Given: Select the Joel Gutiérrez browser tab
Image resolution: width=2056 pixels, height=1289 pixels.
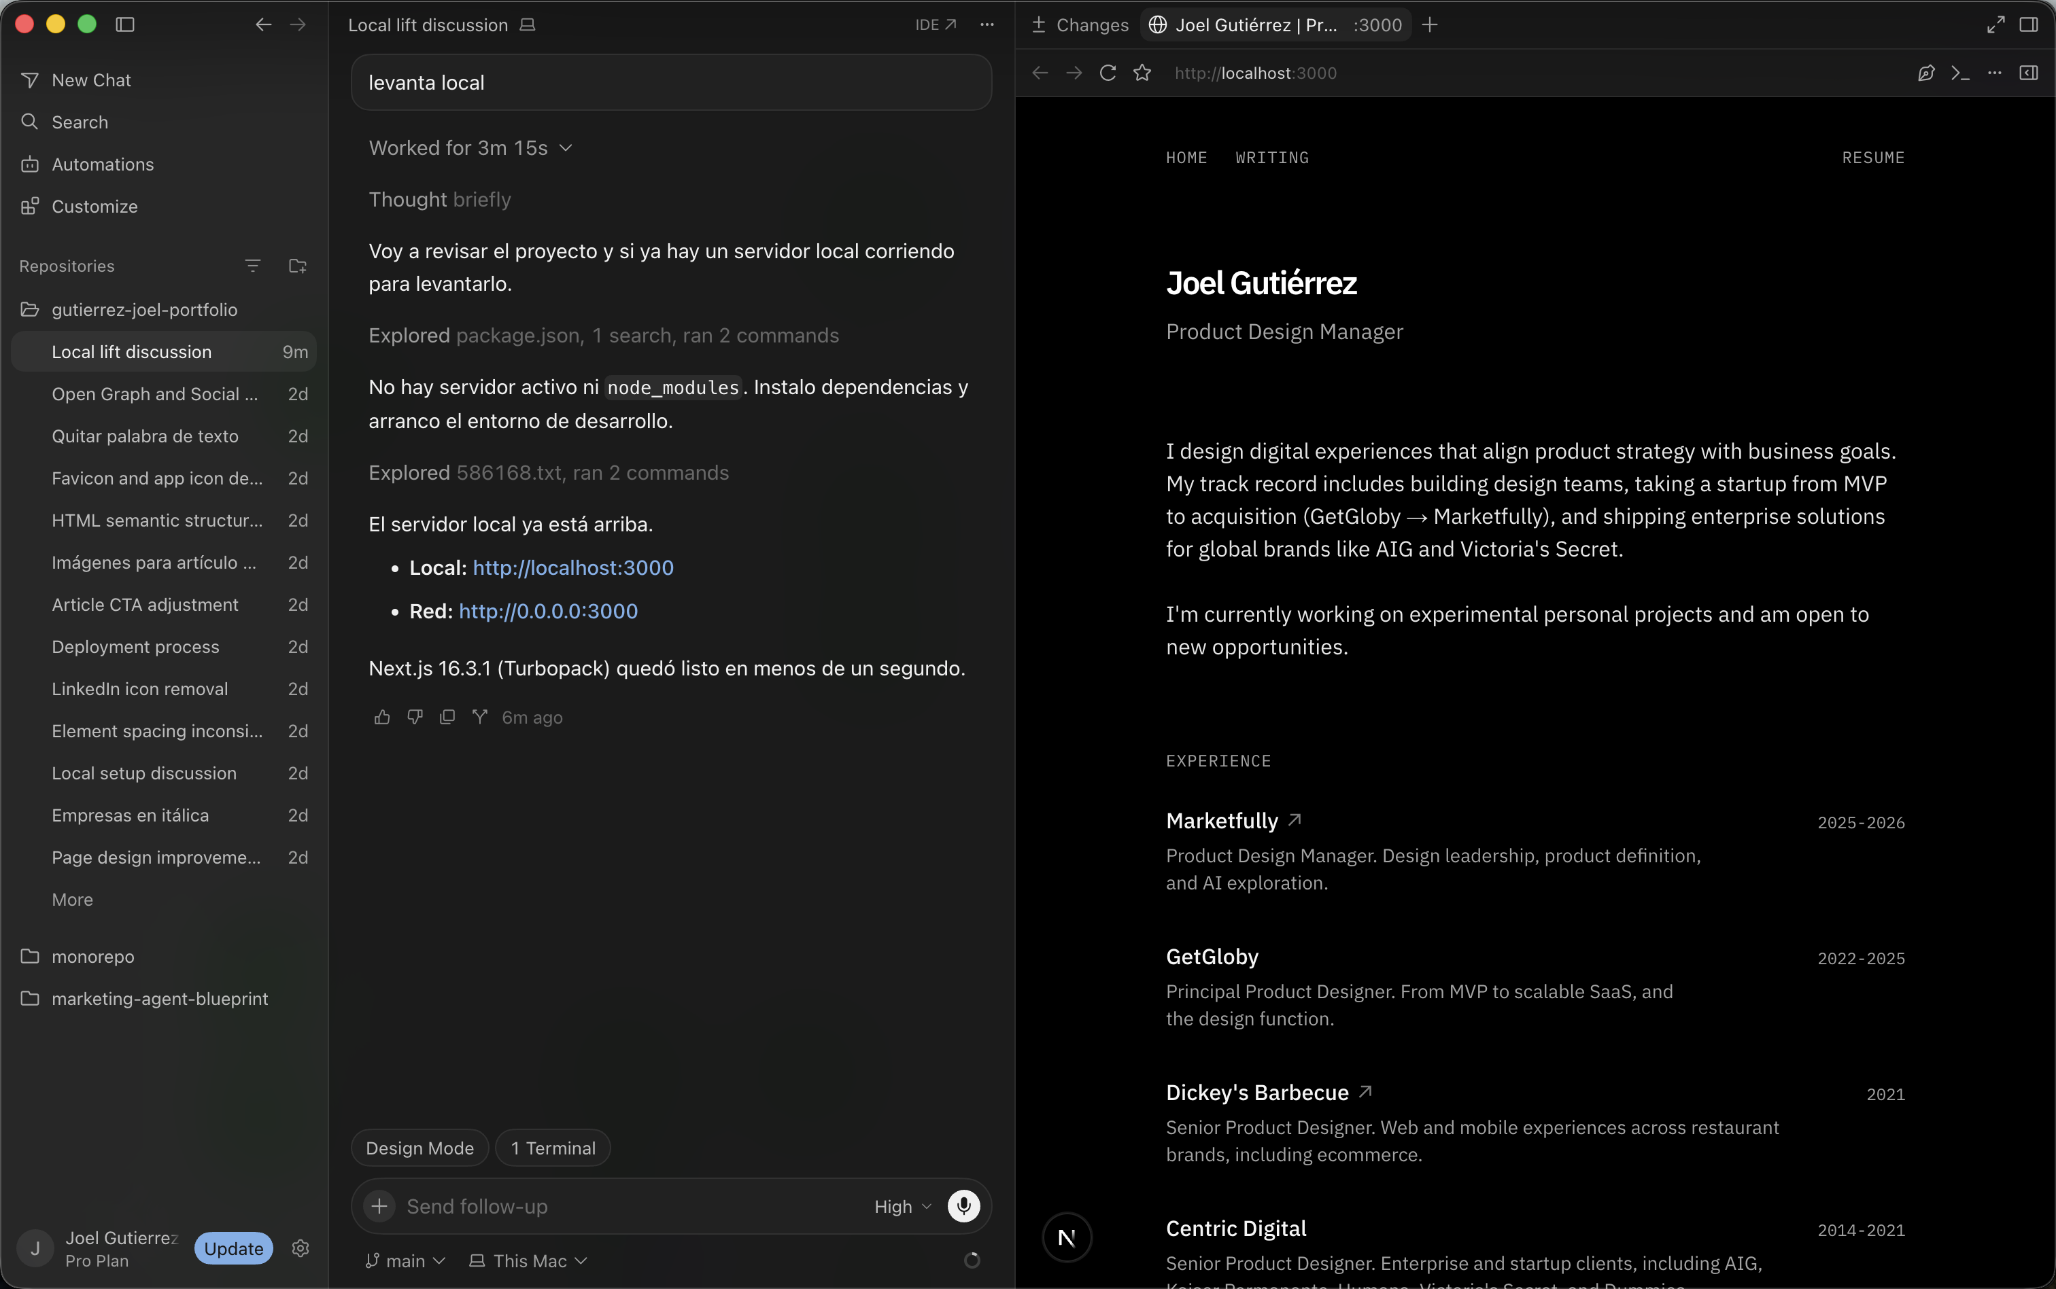Looking at the screenshot, I should click(1275, 24).
